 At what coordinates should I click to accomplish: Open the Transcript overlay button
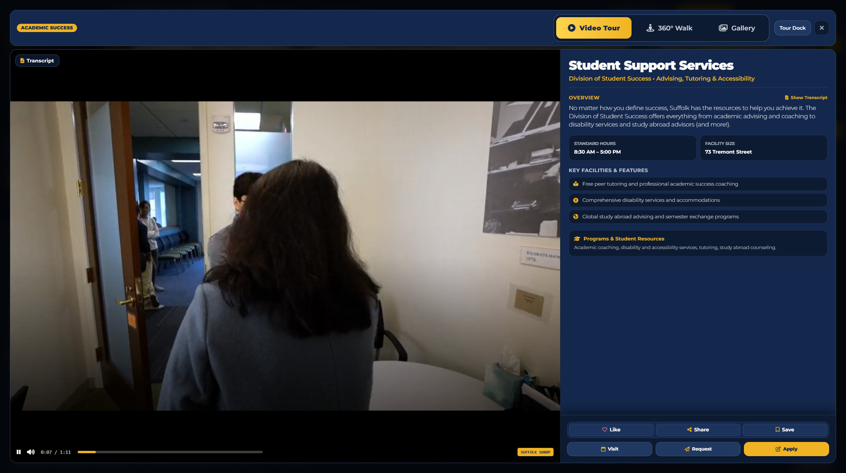(x=37, y=61)
